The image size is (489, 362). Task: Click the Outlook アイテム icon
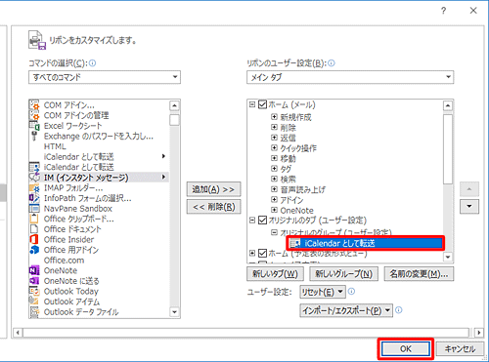[x=34, y=302]
